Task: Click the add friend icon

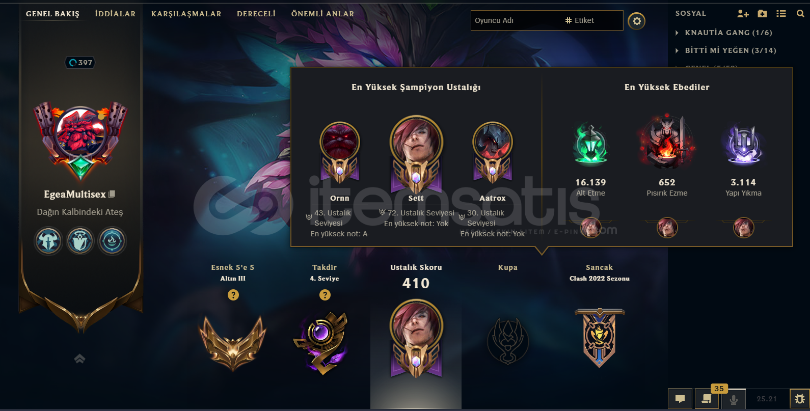Action: pyautogui.click(x=743, y=14)
